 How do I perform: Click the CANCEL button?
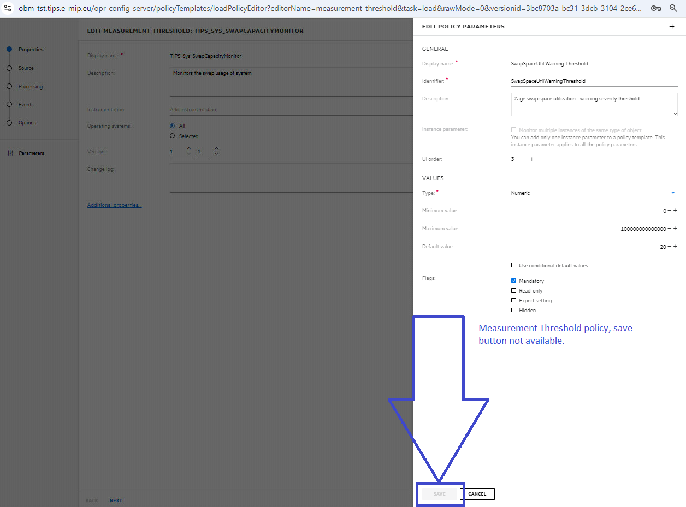point(478,494)
